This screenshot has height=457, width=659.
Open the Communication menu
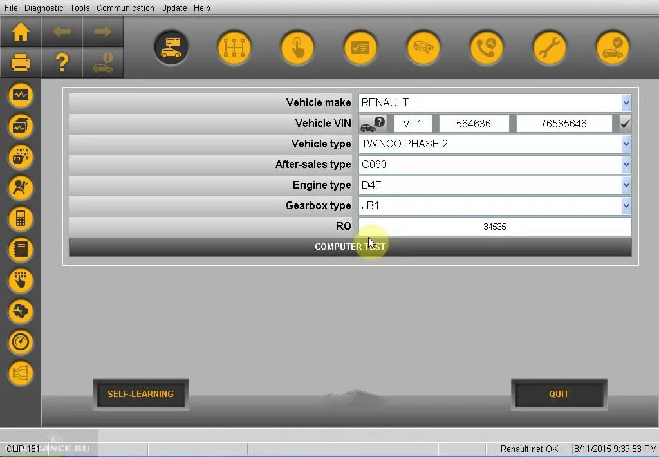tap(125, 8)
